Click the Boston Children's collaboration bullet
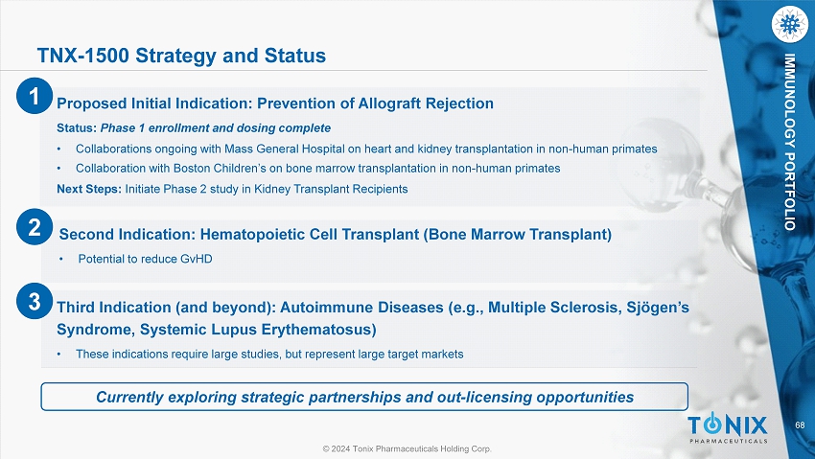The image size is (815, 459). point(317,168)
